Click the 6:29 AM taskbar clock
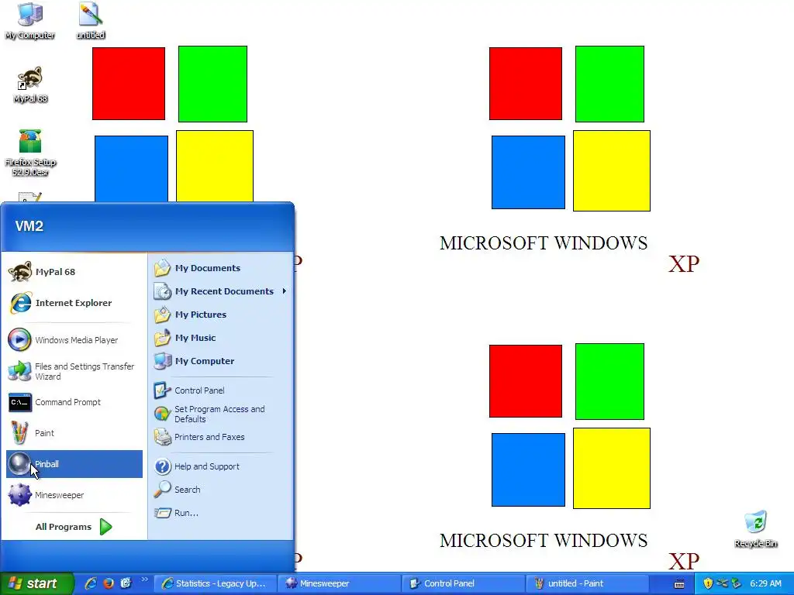Screen dimensions: 794x595 765,583
